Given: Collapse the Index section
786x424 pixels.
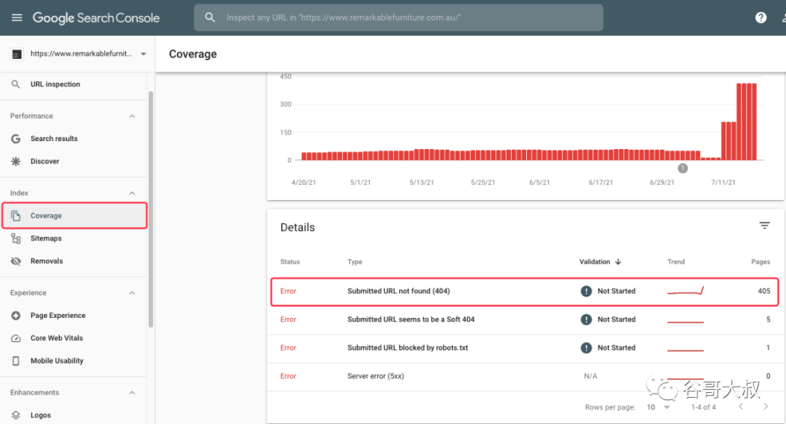Looking at the screenshot, I should click(132, 193).
